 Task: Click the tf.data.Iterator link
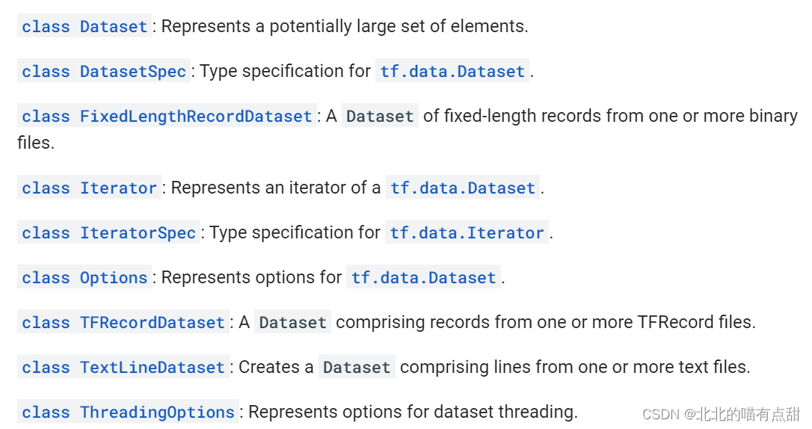click(x=467, y=233)
